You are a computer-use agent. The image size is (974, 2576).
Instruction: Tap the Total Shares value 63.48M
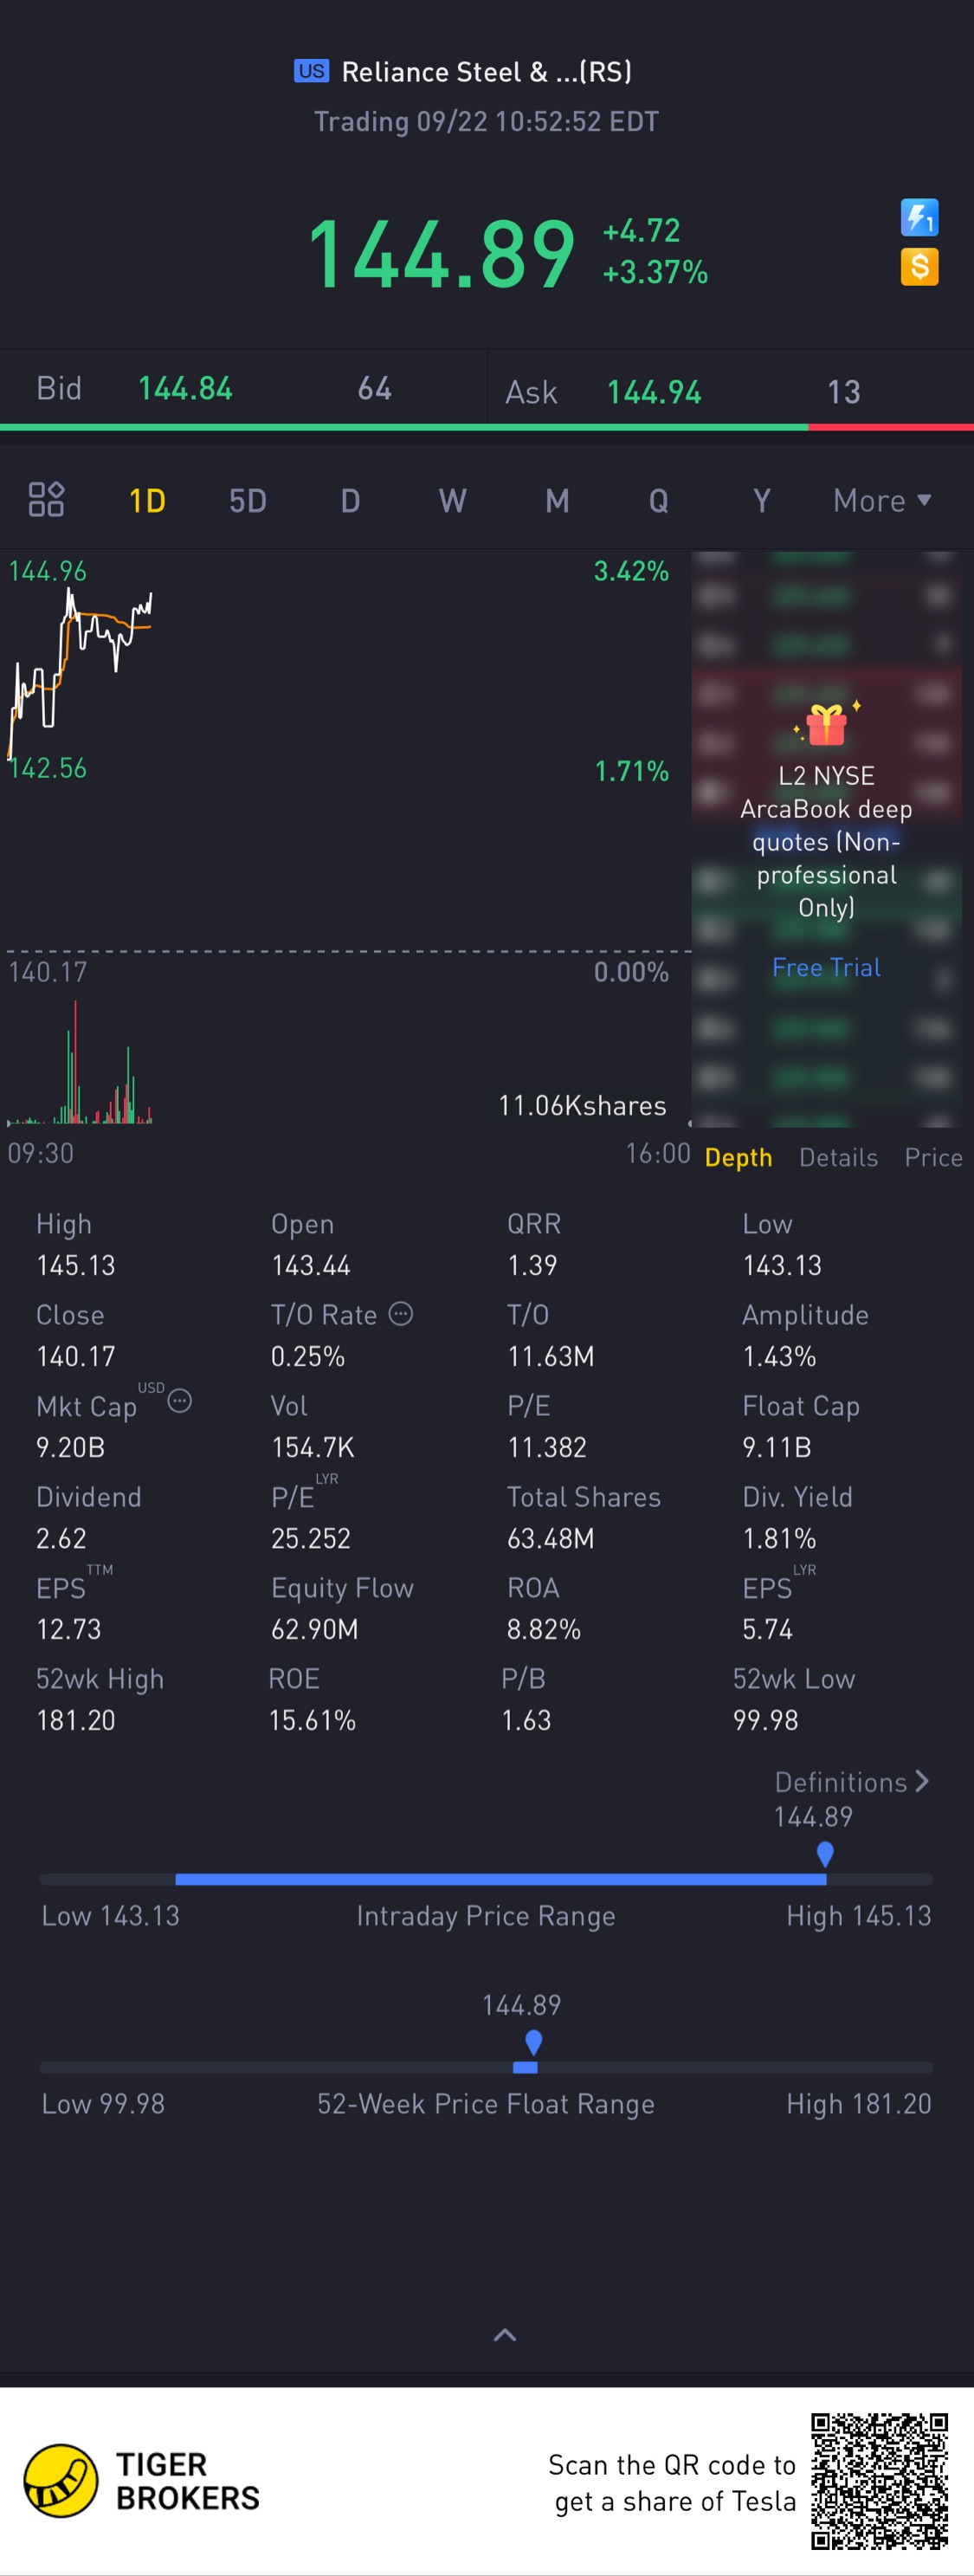coord(550,1538)
